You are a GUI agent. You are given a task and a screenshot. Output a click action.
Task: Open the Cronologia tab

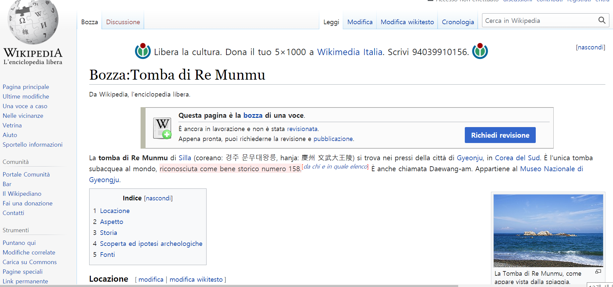458,22
